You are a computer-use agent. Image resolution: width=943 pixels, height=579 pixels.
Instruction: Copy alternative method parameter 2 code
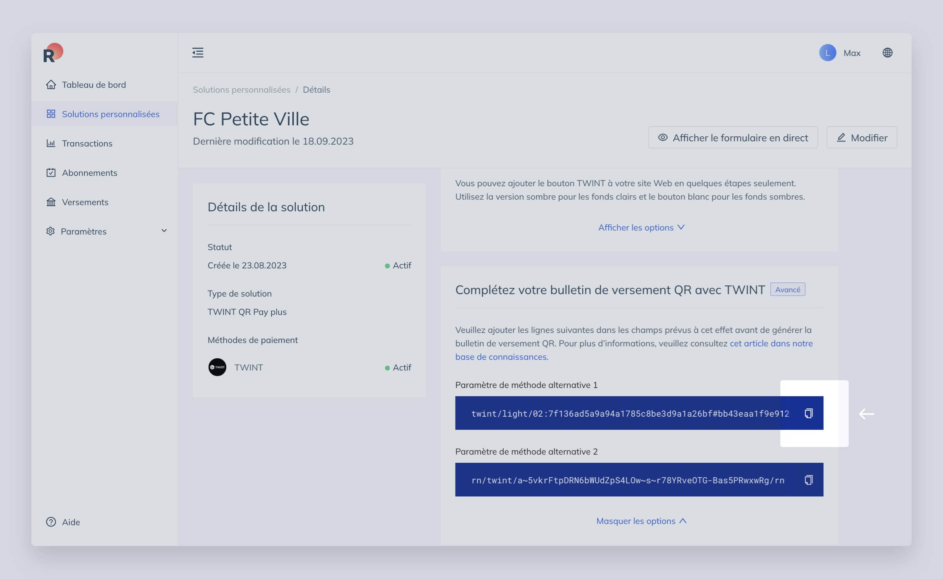point(808,480)
